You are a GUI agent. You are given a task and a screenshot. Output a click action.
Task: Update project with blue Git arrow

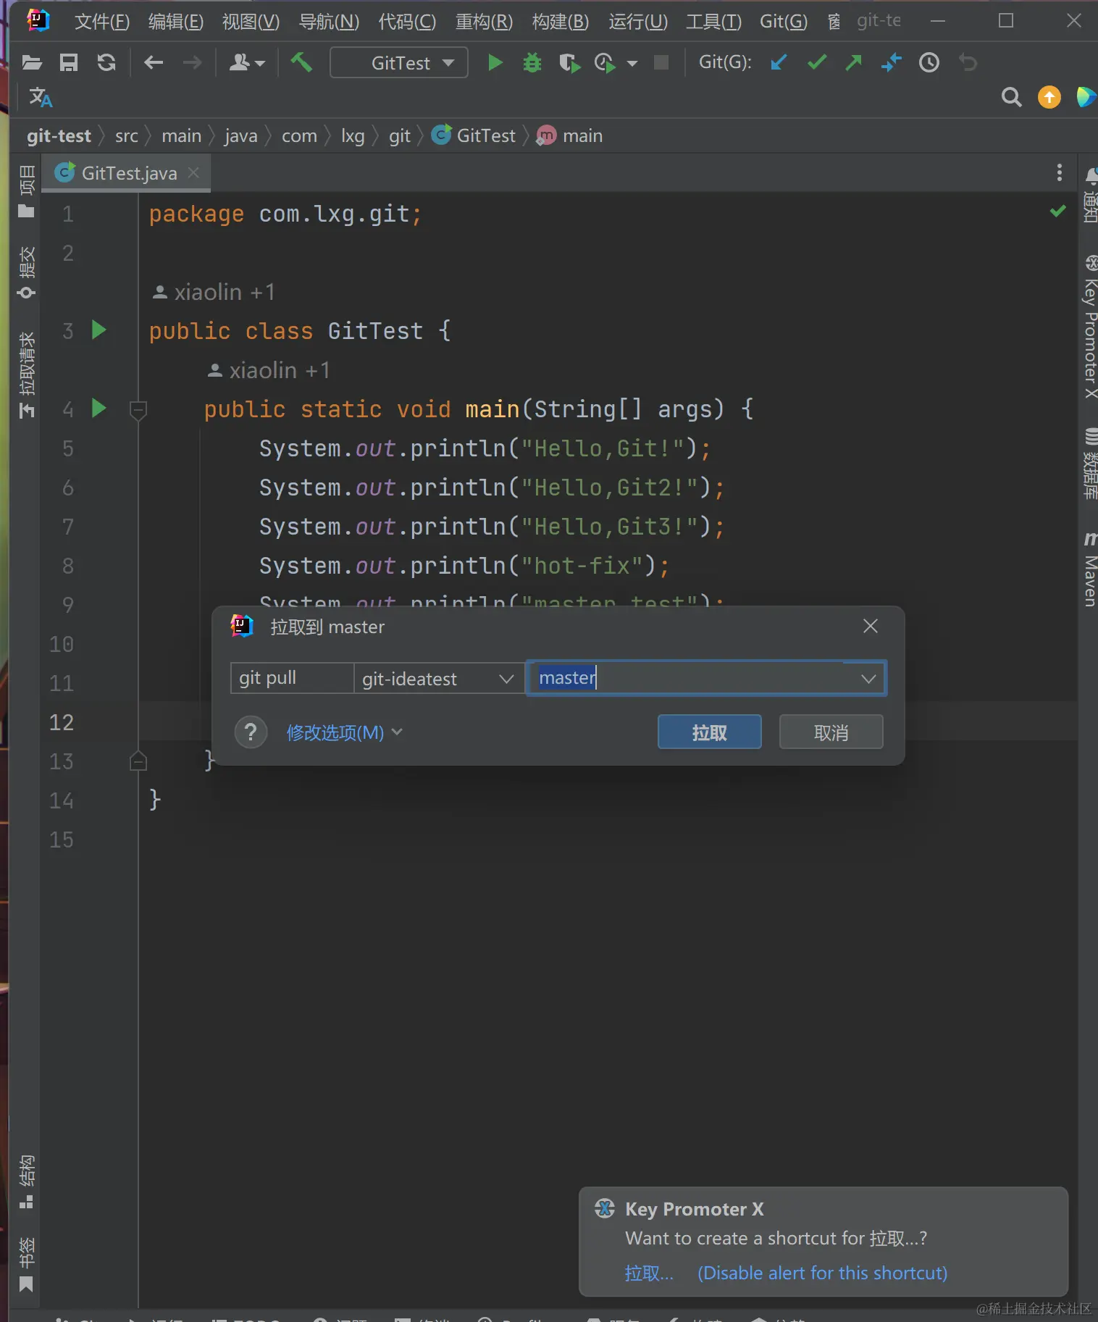[x=779, y=63]
